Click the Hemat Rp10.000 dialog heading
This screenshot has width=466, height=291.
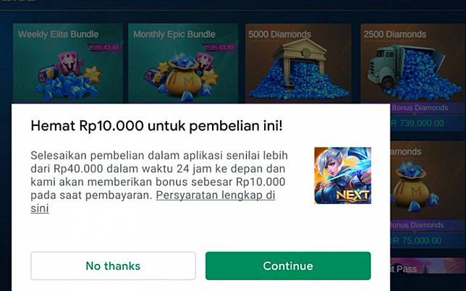tap(156, 126)
